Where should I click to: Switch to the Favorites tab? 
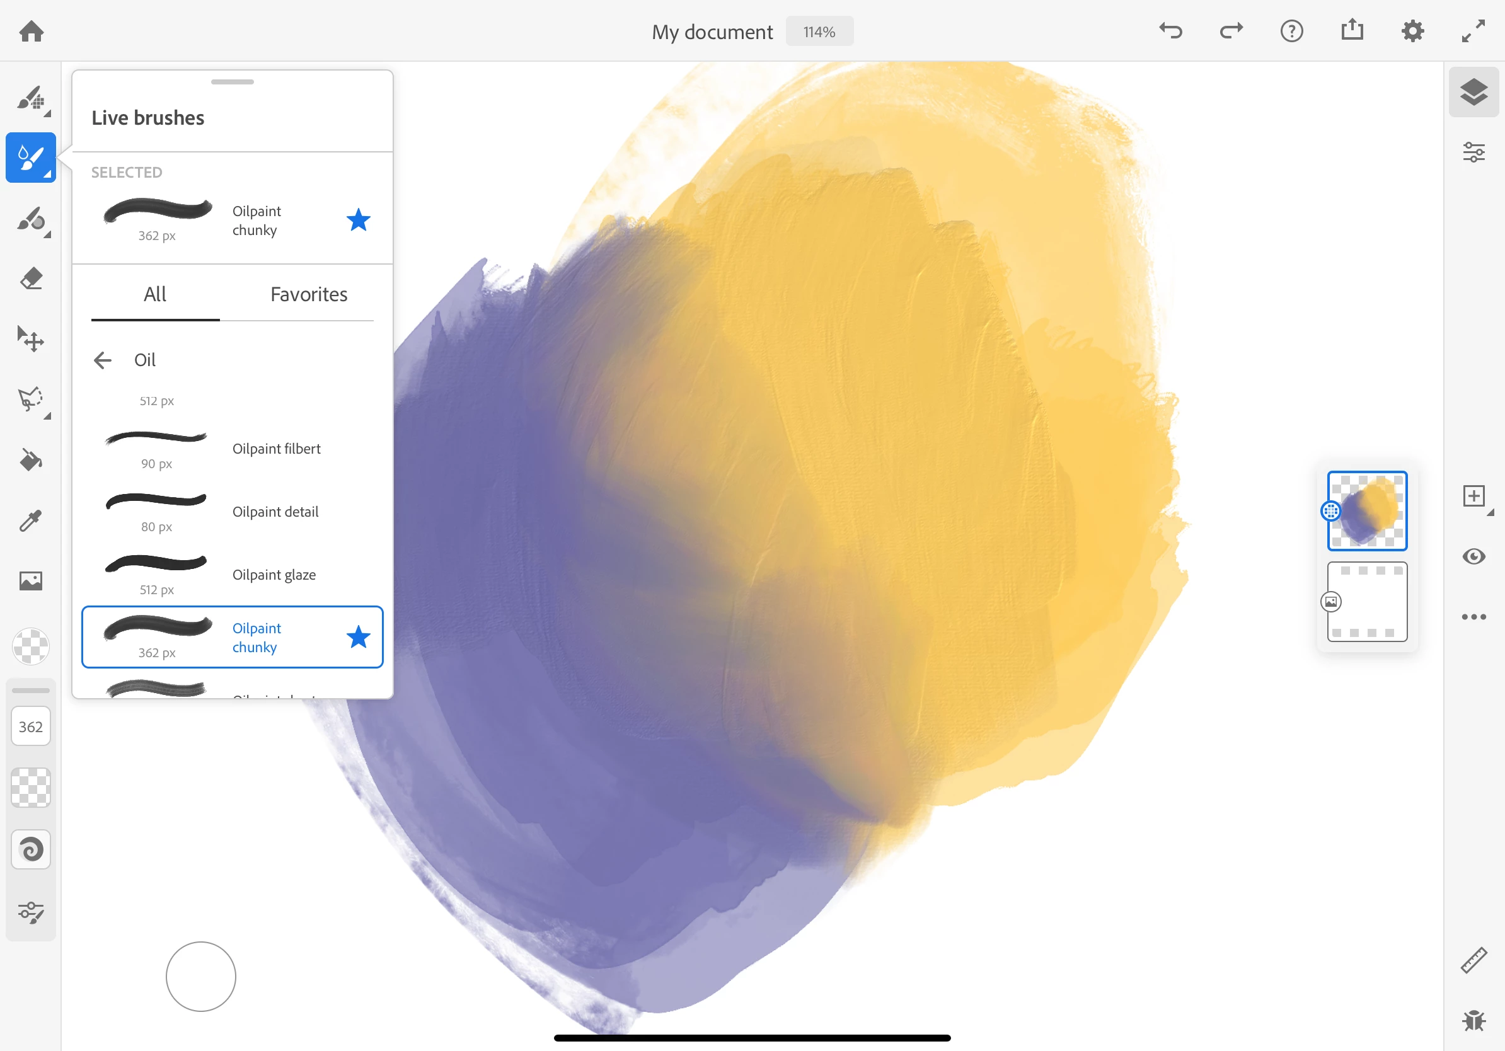309,294
